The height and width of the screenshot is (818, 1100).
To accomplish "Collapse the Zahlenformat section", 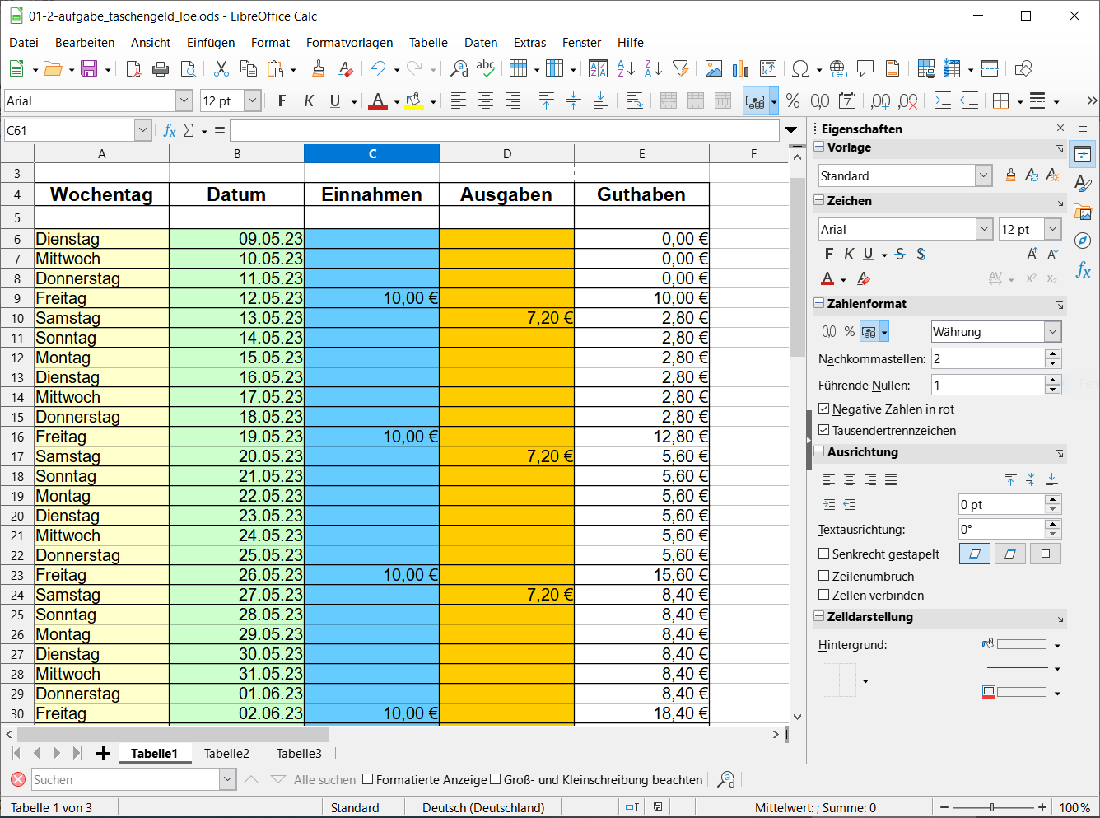I will click(x=819, y=303).
